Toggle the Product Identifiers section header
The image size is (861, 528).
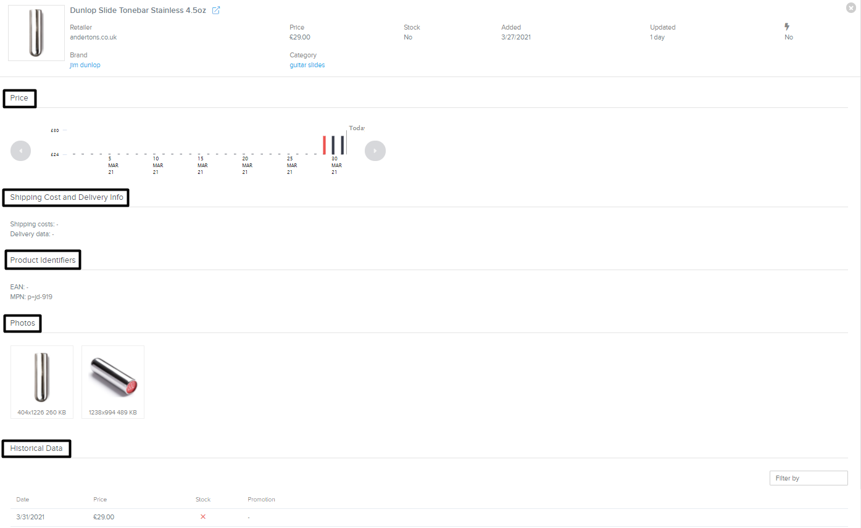point(43,260)
